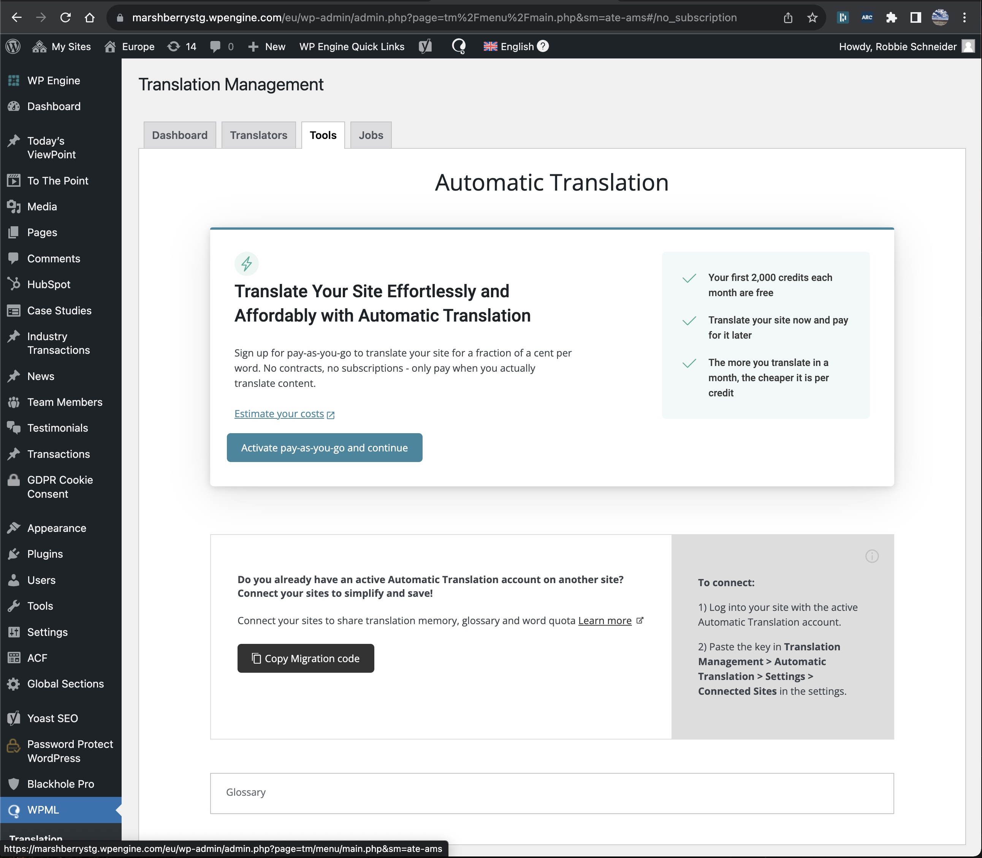Click the Chrome profile avatar
Screen dimensions: 982x858
(x=940, y=18)
